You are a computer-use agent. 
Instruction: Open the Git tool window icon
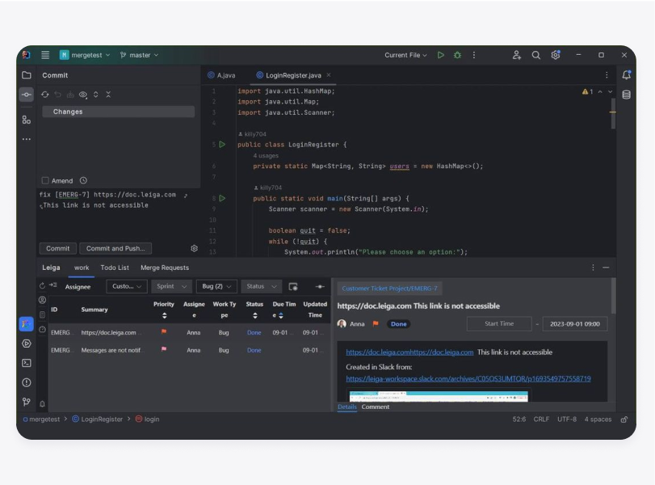27,402
